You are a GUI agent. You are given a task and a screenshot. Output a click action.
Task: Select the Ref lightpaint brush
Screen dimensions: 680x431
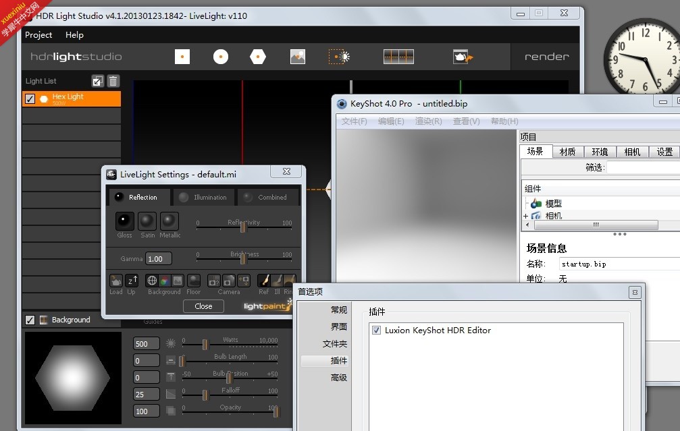point(263,281)
